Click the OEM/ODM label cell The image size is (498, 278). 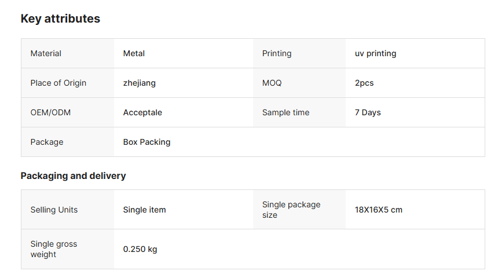click(50, 112)
